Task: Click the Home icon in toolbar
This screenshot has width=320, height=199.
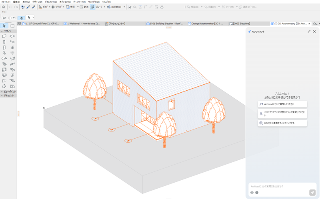Action: point(4,7)
